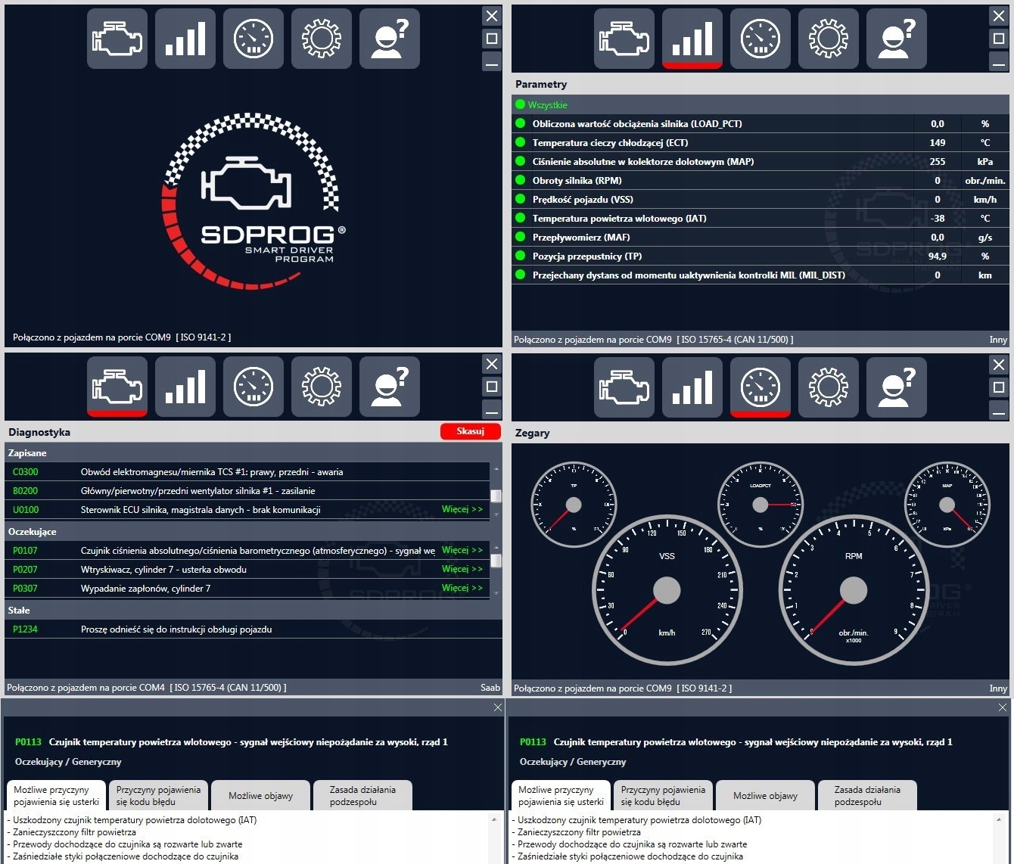Image resolution: width=1014 pixels, height=864 pixels.
Task: Open the gauges icon in the Diagnostyka window
Action: (253, 387)
